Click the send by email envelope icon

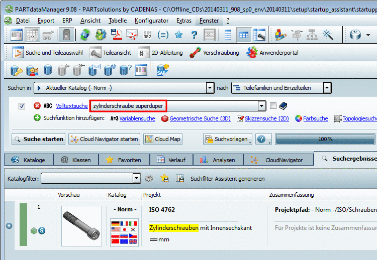(132, 35)
